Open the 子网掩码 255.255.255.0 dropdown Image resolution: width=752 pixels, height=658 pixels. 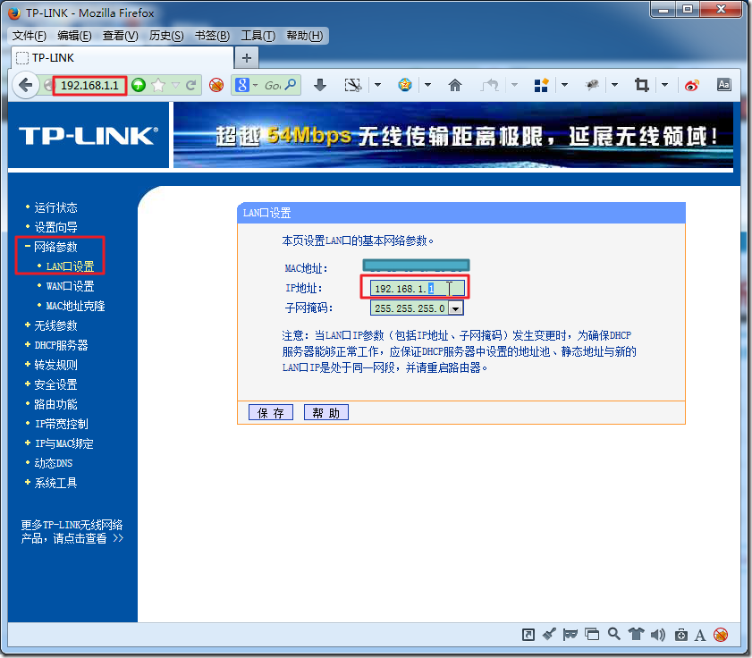click(456, 308)
